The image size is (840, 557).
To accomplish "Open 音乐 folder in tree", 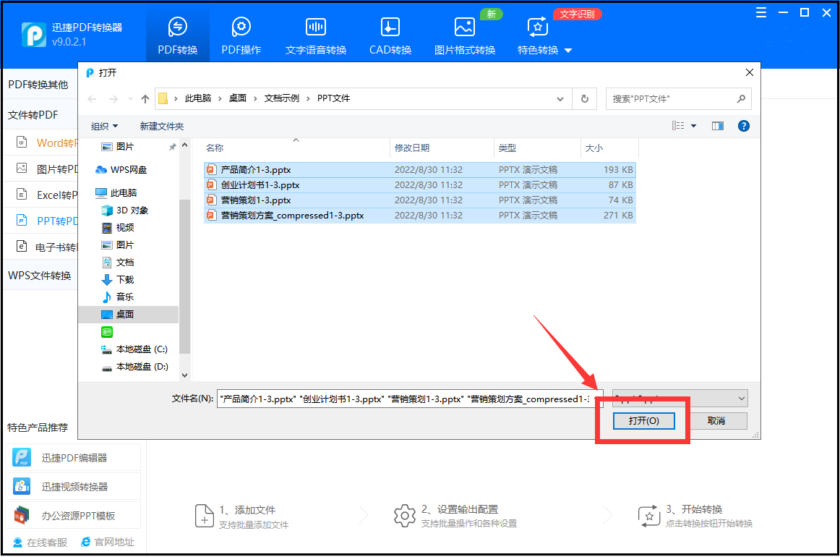I will coord(125,297).
